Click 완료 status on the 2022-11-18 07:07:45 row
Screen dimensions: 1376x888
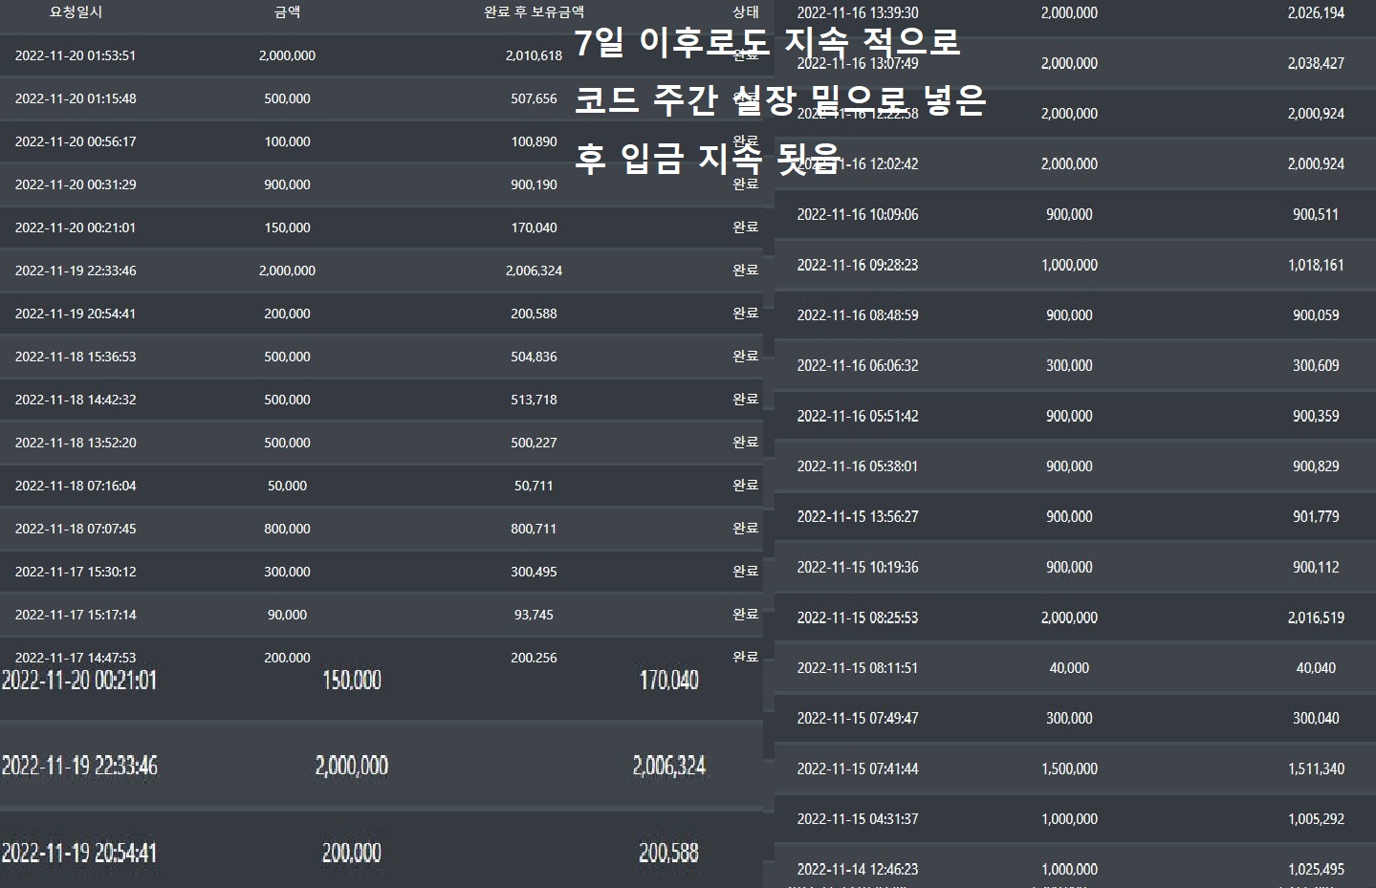pos(745,528)
